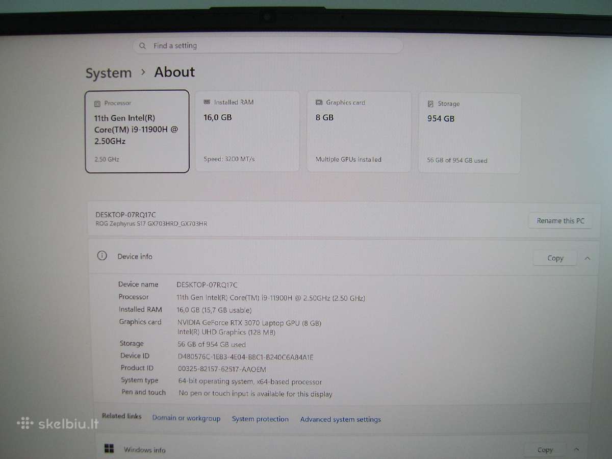Click the No pen or touch input text
This screenshot has width=612, height=459.
255,394
